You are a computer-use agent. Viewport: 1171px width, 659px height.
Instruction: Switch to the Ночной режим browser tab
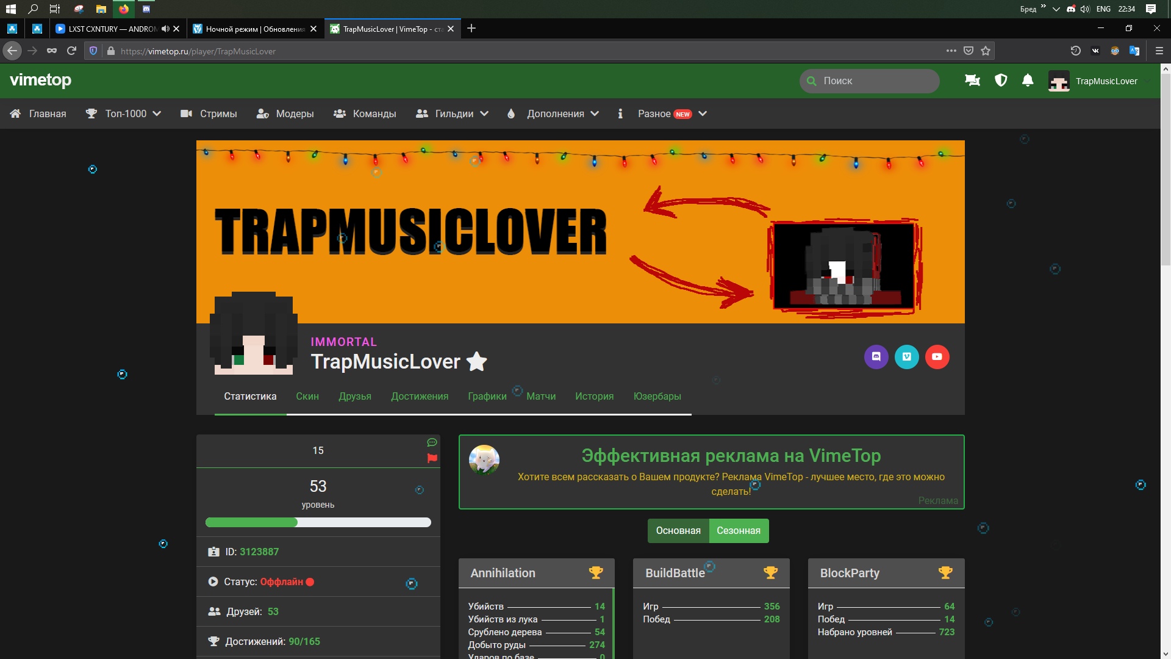[x=255, y=29]
